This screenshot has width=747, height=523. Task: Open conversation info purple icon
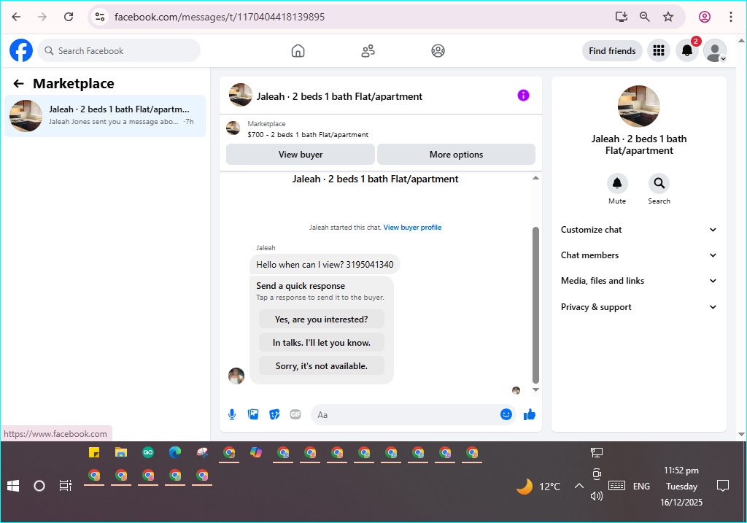pos(523,96)
